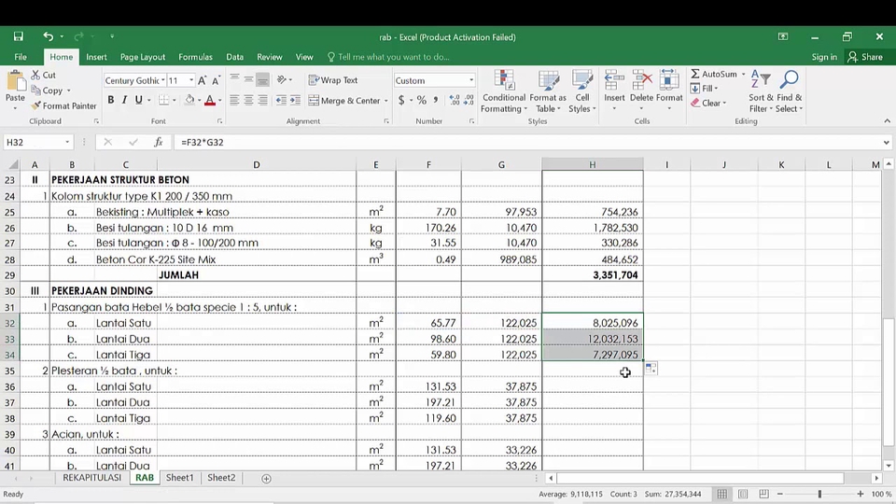Viewport: 896px width, 504px height.
Task: Click the Tell me what you want to do box
Action: click(x=388, y=57)
